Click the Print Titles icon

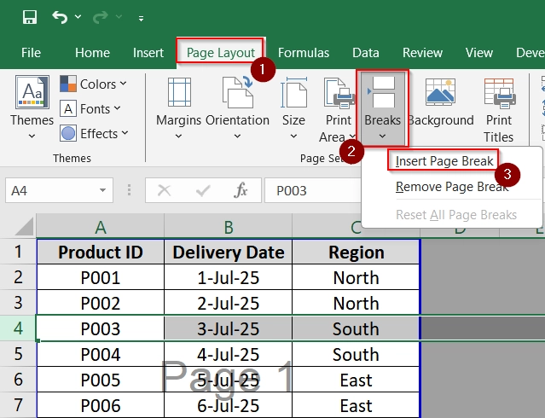pos(500,93)
